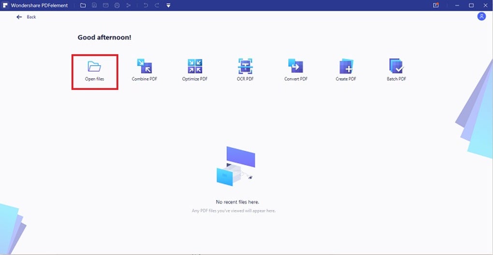Click the redo arrow icon

[x=157, y=5]
